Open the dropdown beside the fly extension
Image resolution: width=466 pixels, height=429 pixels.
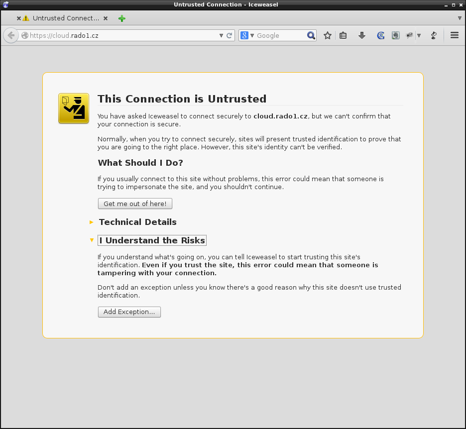(x=419, y=35)
